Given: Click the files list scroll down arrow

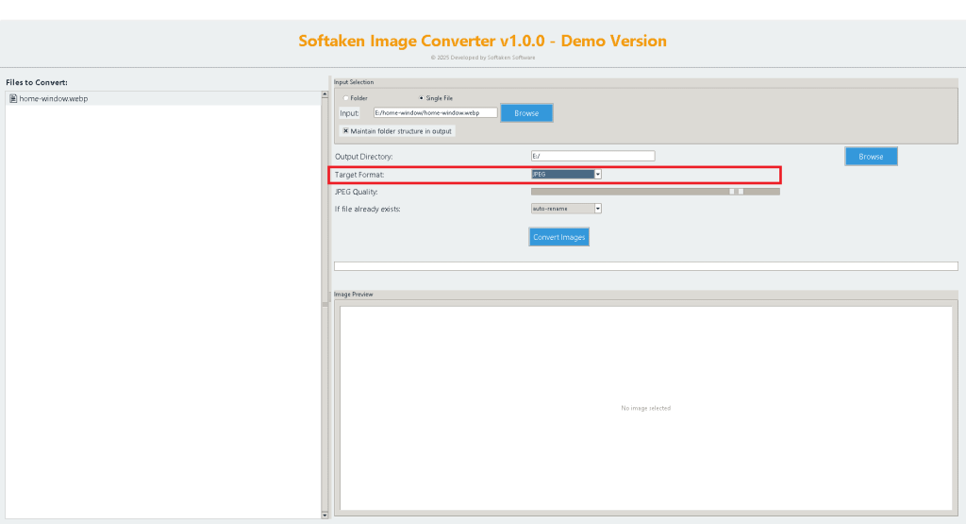Looking at the screenshot, I should pyautogui.click(x=325, y=515).
